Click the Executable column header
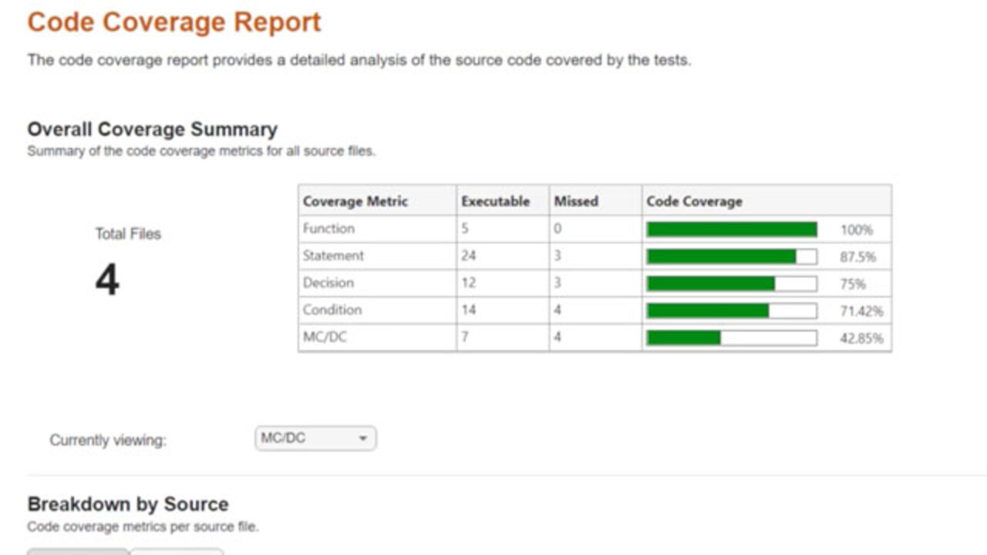 pyautogui.click(x=495, y=201)
